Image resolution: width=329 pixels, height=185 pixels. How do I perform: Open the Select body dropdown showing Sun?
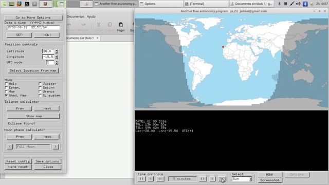click(x=242, y=179)
